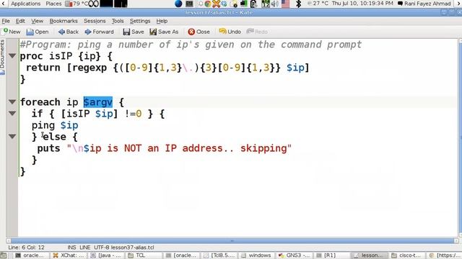Click the 'puts' line about NOT an IP address

click(x=165, y=148)
